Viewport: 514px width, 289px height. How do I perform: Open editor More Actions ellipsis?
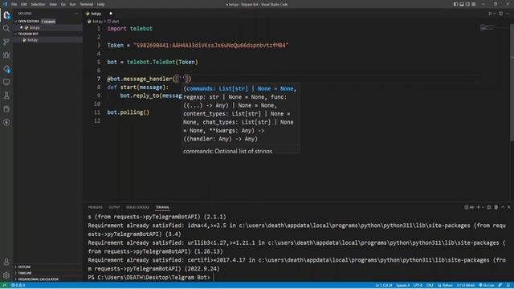point(508,14)
